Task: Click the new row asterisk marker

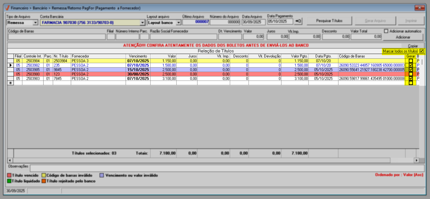Action: [x=10, y=83]
